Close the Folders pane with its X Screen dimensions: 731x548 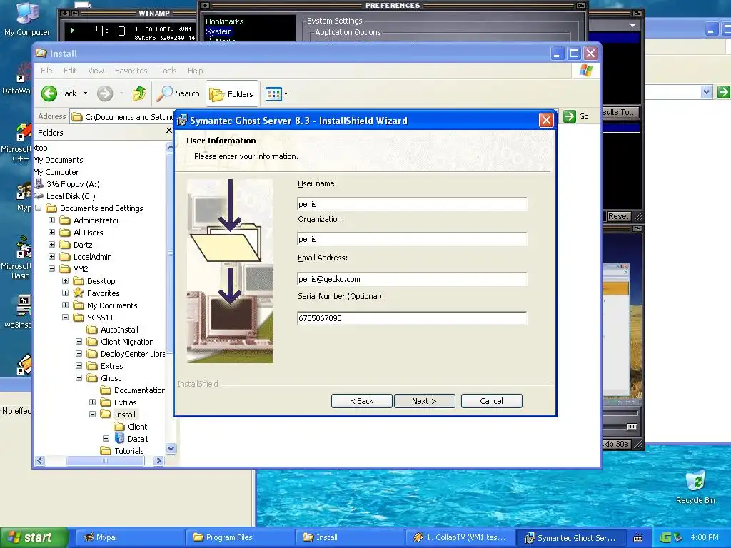coord(168,131)
